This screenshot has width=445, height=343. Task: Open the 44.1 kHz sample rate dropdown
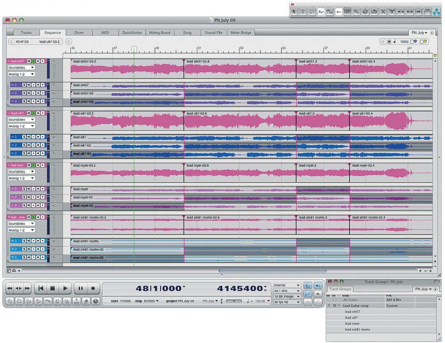287,291
